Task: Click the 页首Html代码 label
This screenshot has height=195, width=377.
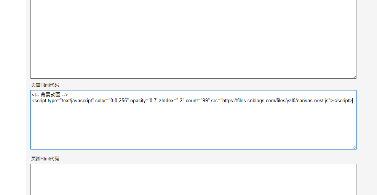Action: tap(45, 85)
